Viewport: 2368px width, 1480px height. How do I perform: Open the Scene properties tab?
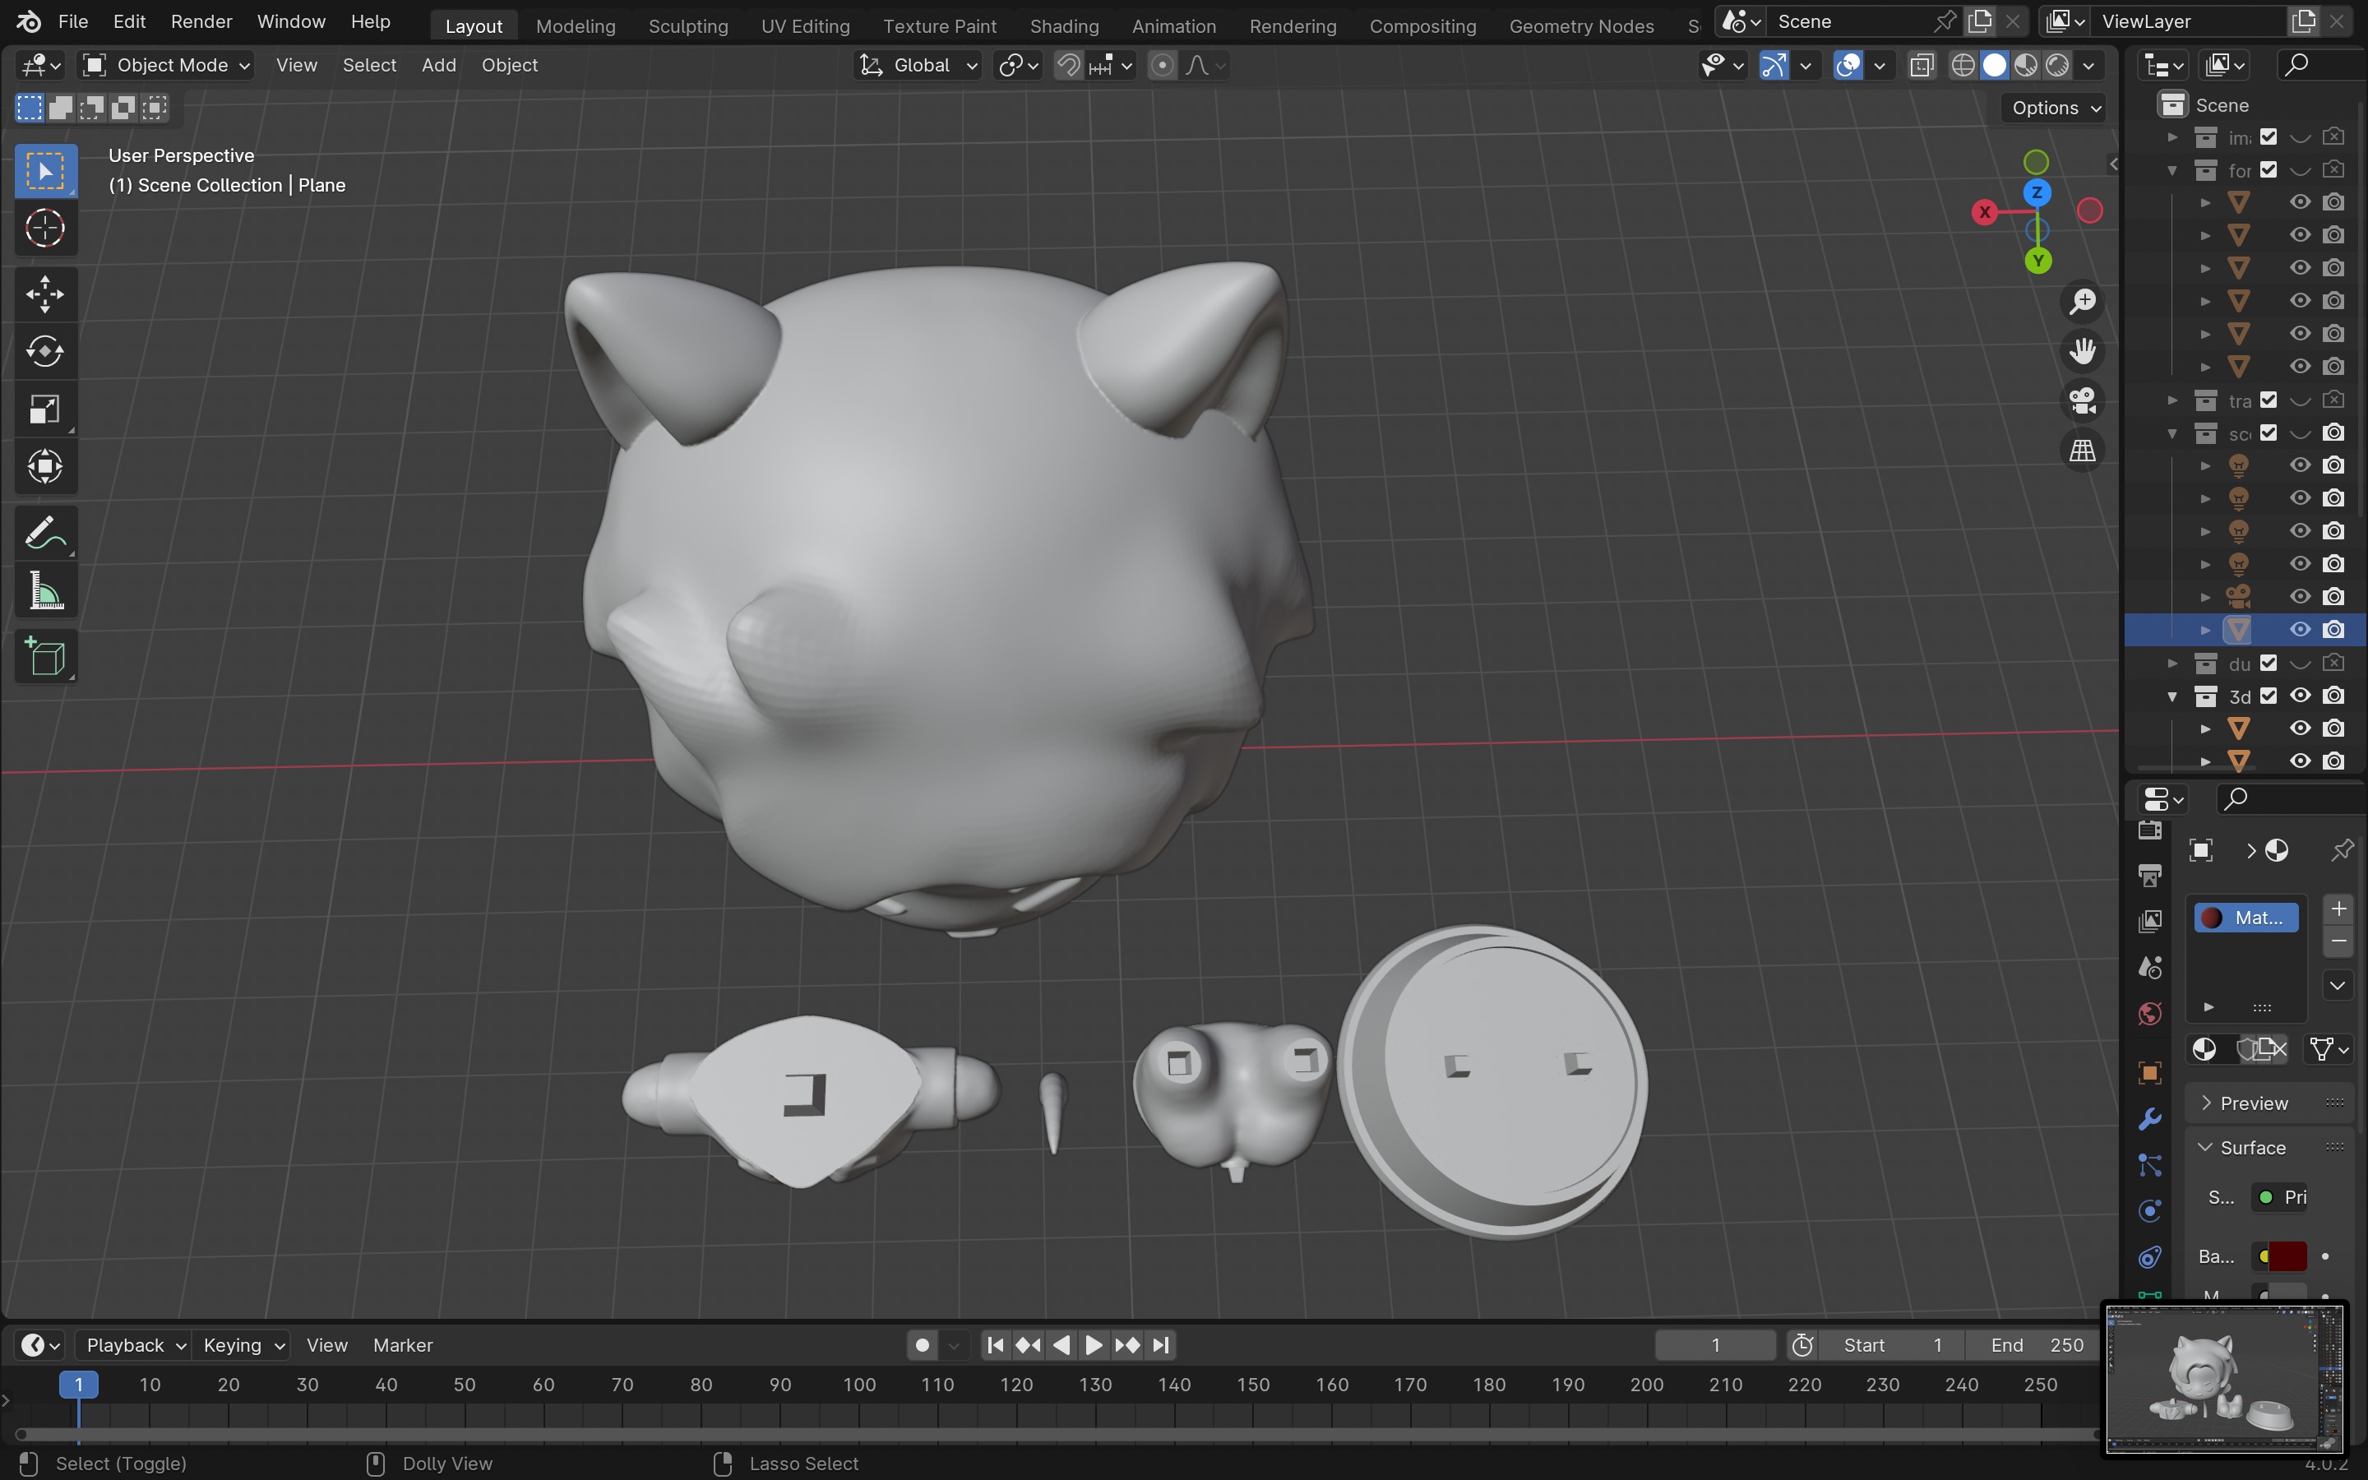tap(2150, 967)
